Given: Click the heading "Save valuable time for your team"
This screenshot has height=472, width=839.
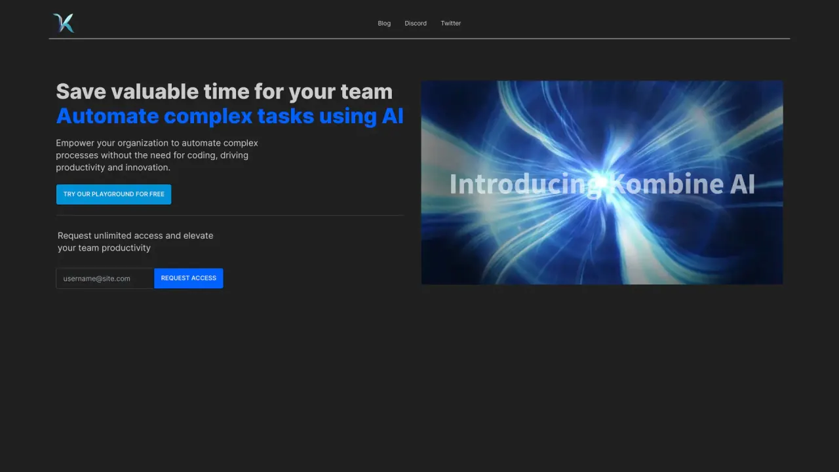Looking at the screenshot, I should pos(224,92).
